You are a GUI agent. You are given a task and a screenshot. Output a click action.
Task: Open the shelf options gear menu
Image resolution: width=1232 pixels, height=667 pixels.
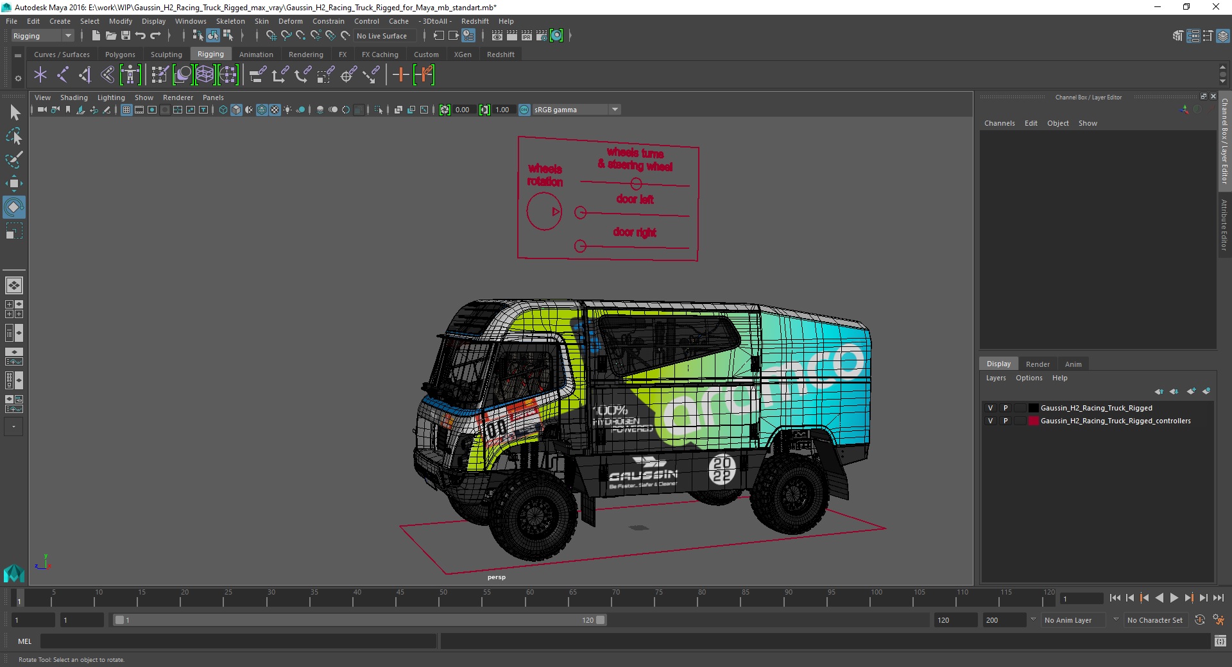click(x=18, y=78)
